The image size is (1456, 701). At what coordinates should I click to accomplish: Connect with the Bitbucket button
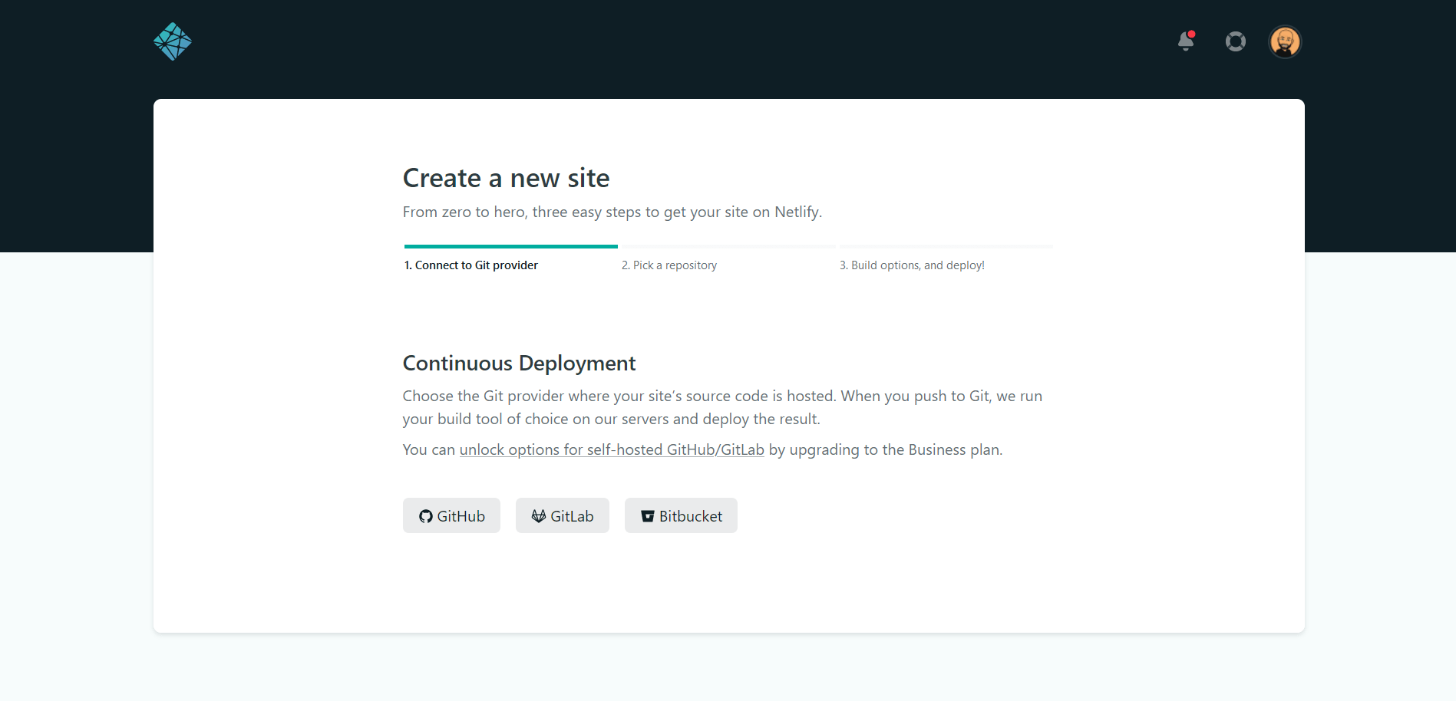(681, 515)
